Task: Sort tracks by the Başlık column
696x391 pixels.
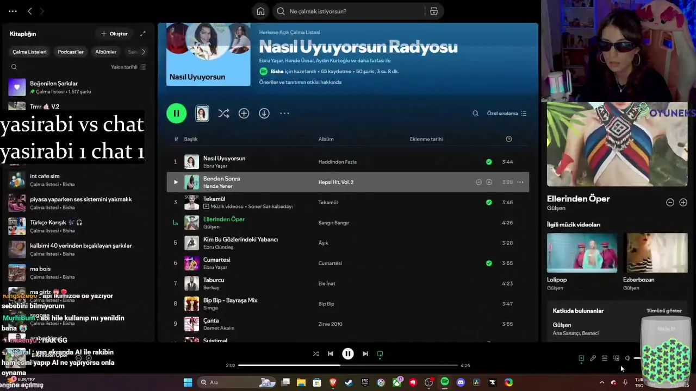Action: [191, 139]
